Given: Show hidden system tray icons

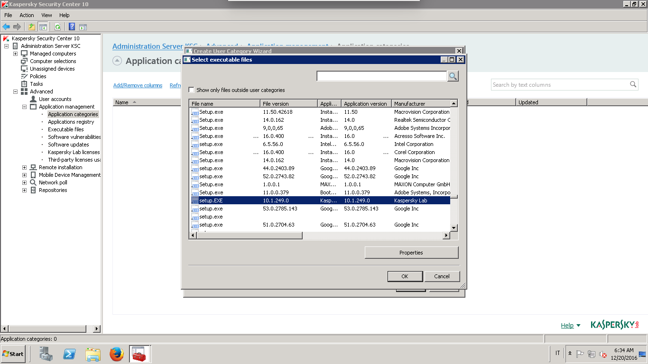Looking at the screenshot, I should 570,354.
